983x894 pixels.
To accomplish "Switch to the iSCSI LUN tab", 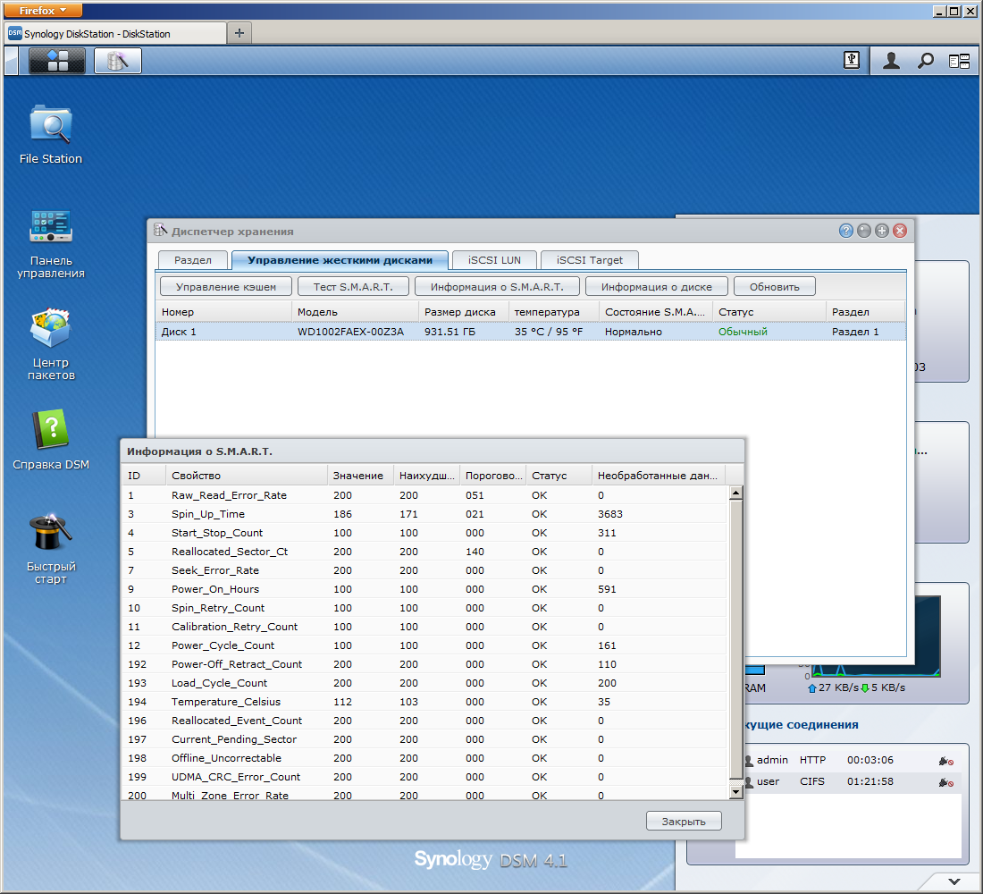I will pyautogui.click(x=494, y=260).
